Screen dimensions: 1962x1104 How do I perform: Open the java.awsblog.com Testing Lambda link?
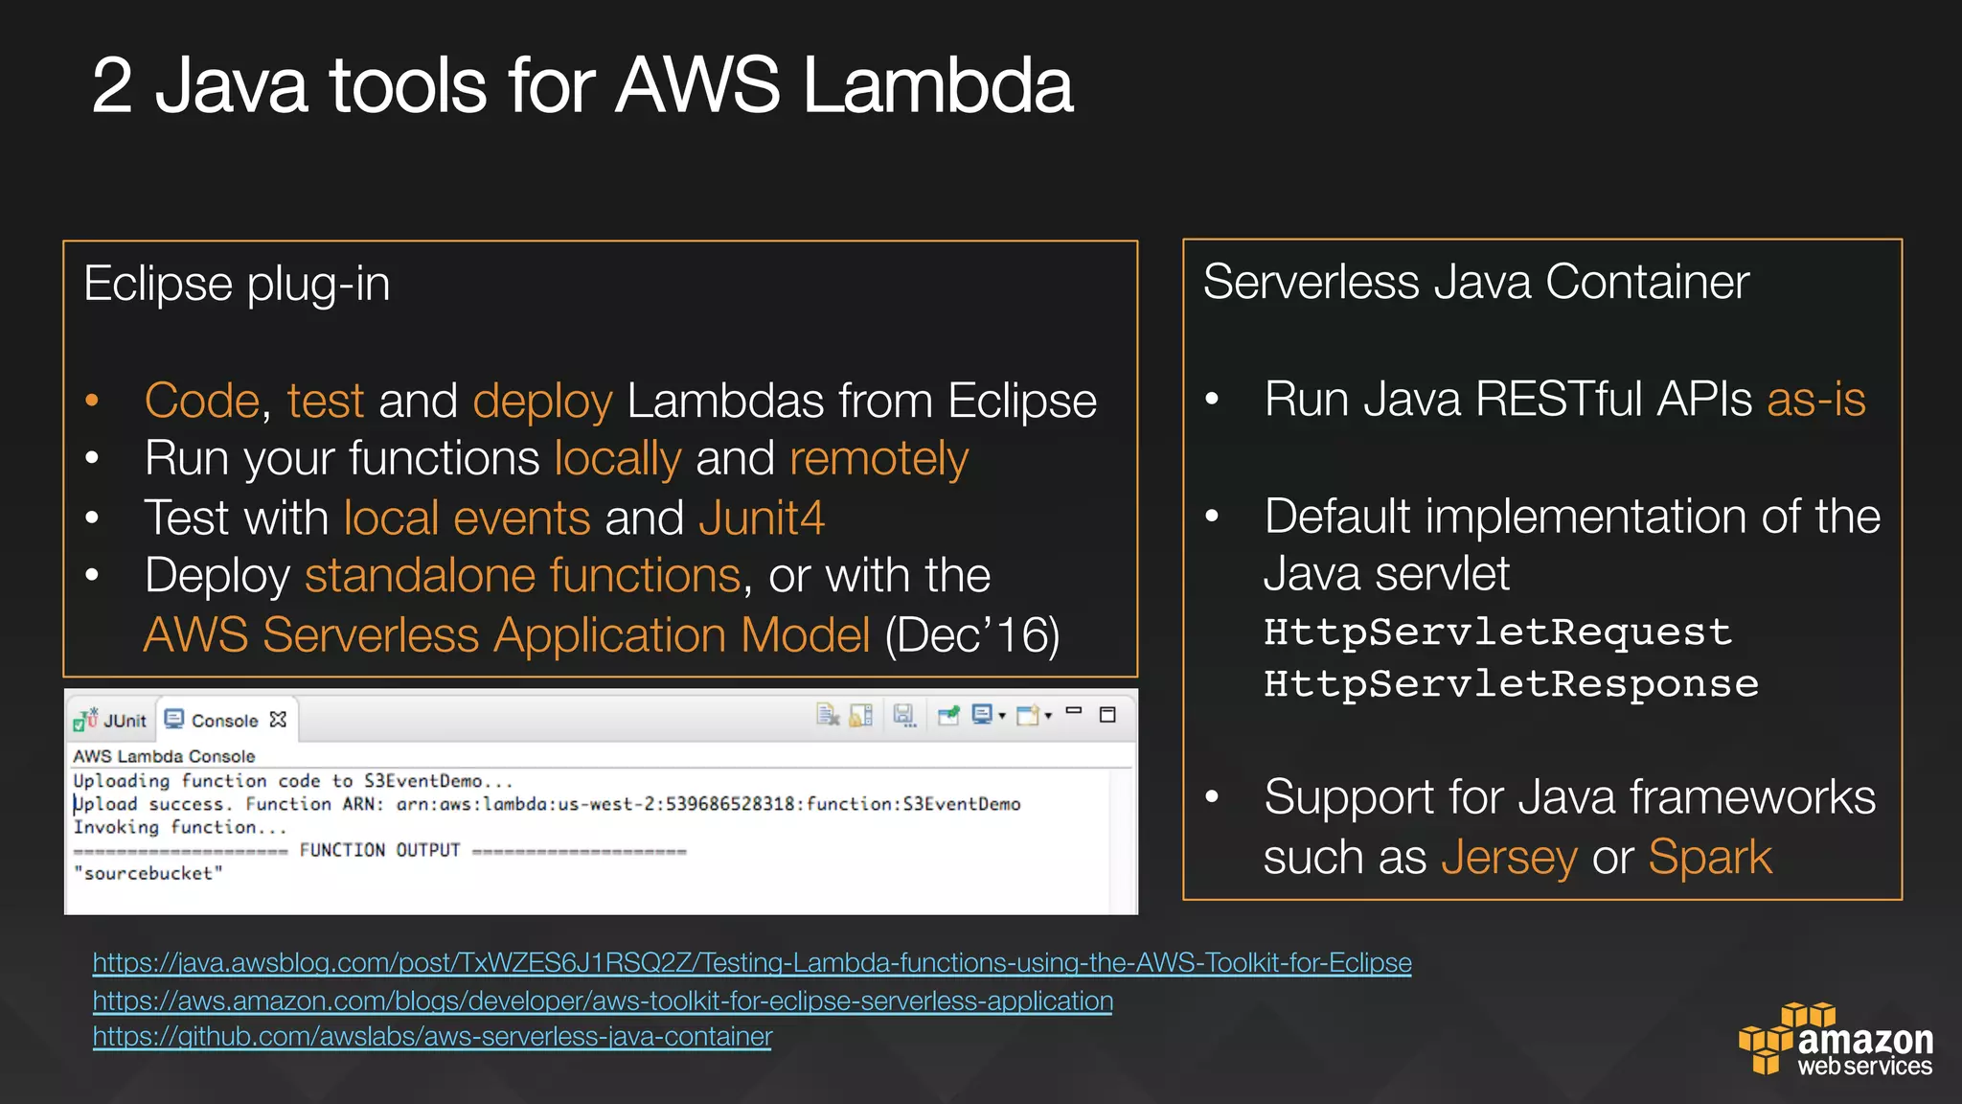(752, 962)
